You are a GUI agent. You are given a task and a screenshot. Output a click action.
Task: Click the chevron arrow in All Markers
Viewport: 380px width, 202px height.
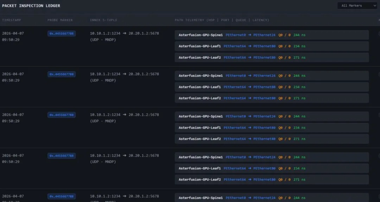tap(374, 6)
